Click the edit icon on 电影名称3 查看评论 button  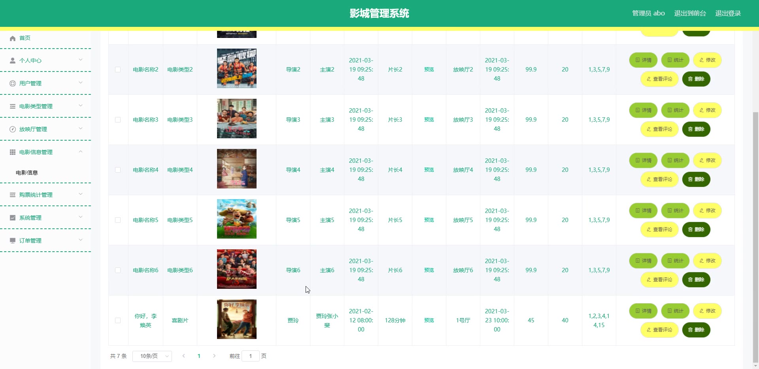click(649, 129)
